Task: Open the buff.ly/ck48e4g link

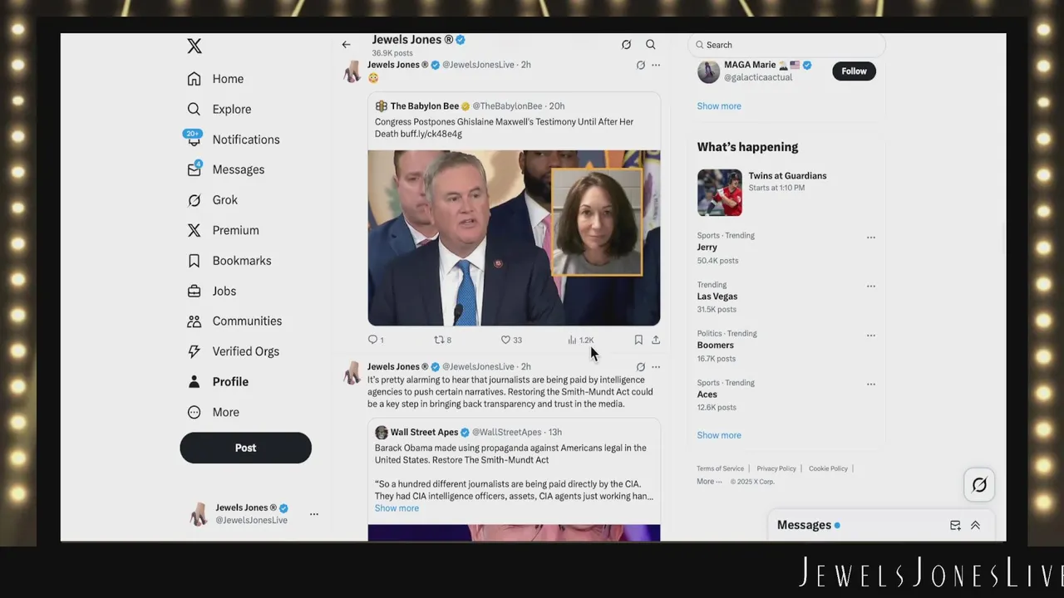Action: (431, 134)
